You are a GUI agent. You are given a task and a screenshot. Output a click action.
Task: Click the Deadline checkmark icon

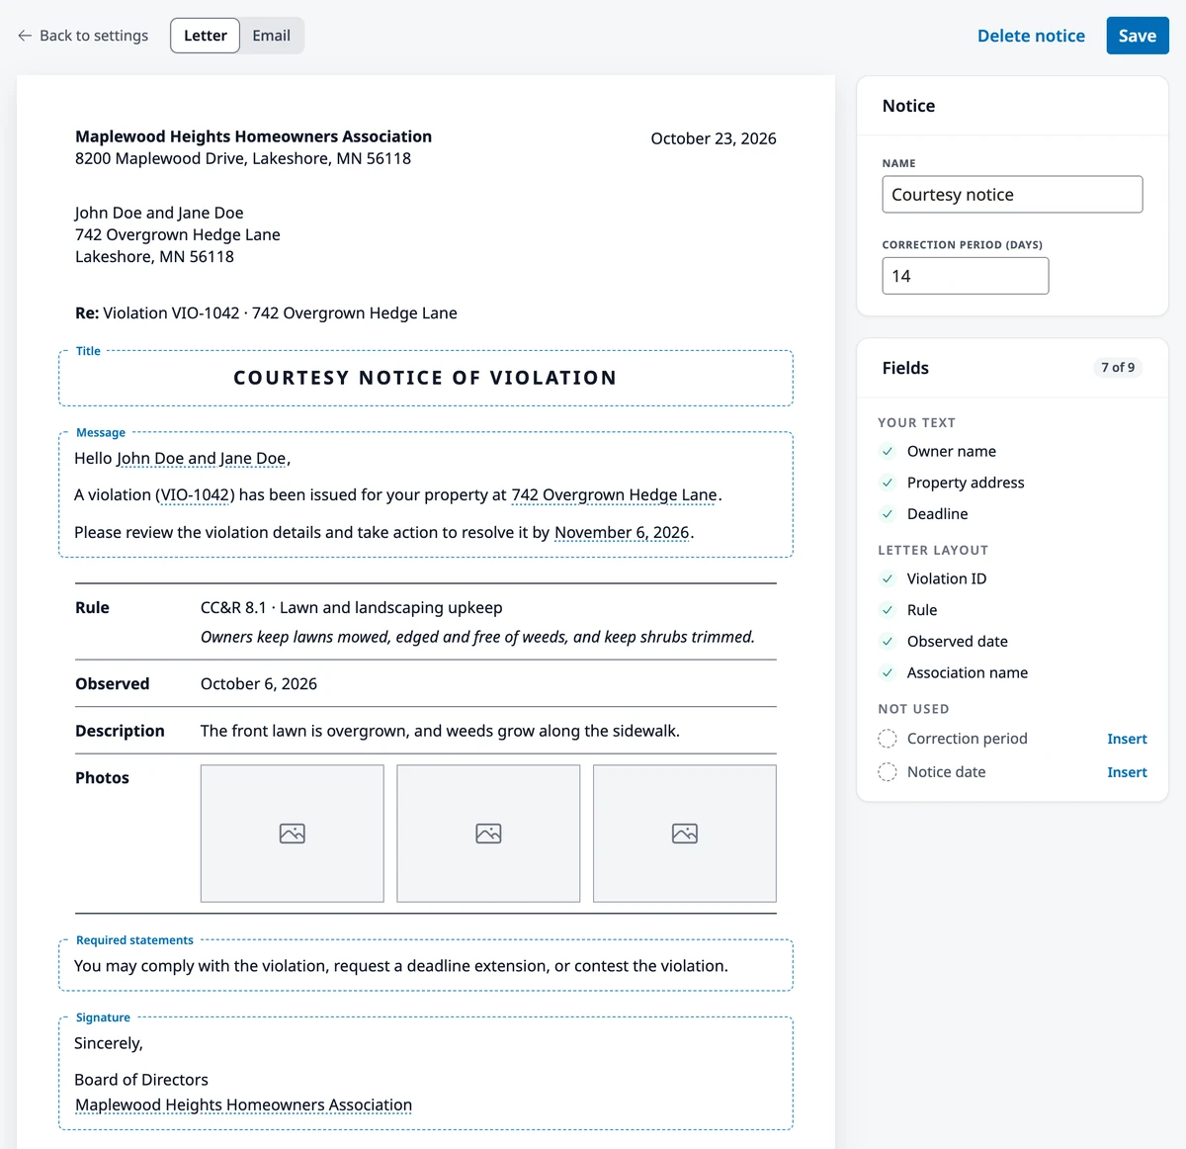click(x=888, y=514)
